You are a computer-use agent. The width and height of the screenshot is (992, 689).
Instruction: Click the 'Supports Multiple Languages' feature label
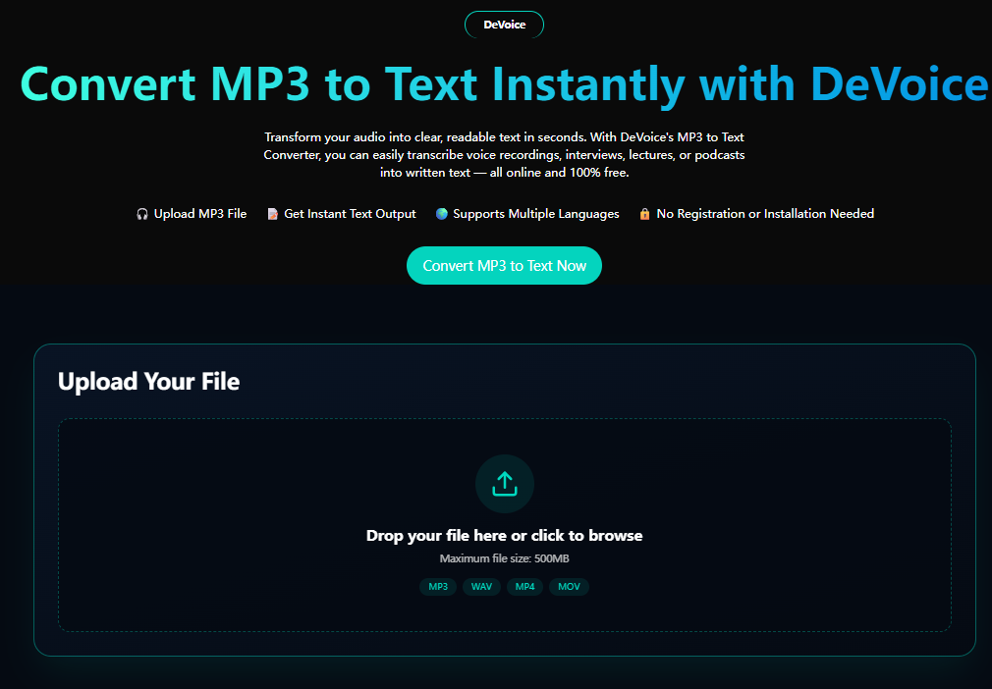click(536, 214)
